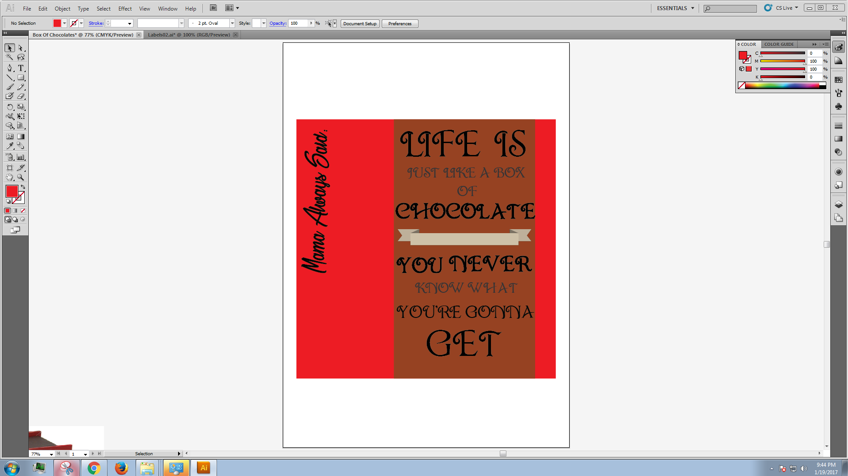This screenshot has width=848, height=476.
Task: Swap fill and stroke colors
Action: point(23,187)
